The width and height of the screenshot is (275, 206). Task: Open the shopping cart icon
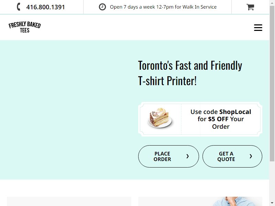point(250,7)
